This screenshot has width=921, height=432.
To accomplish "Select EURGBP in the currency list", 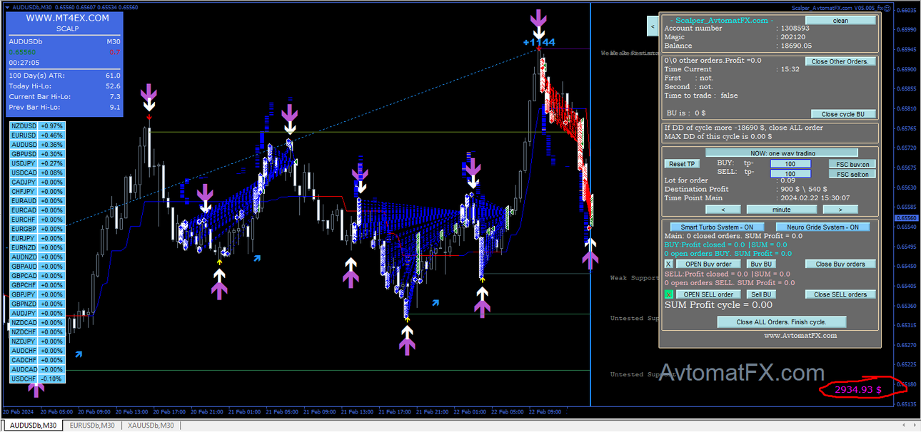I will (24, 229).
